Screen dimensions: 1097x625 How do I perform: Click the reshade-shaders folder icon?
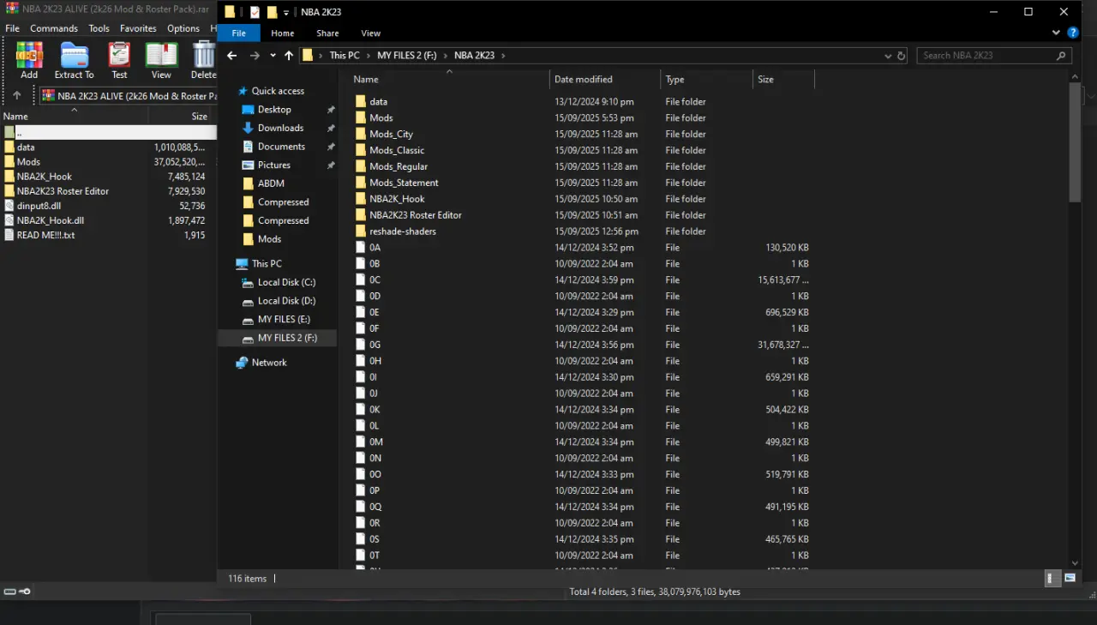(361, 231)
